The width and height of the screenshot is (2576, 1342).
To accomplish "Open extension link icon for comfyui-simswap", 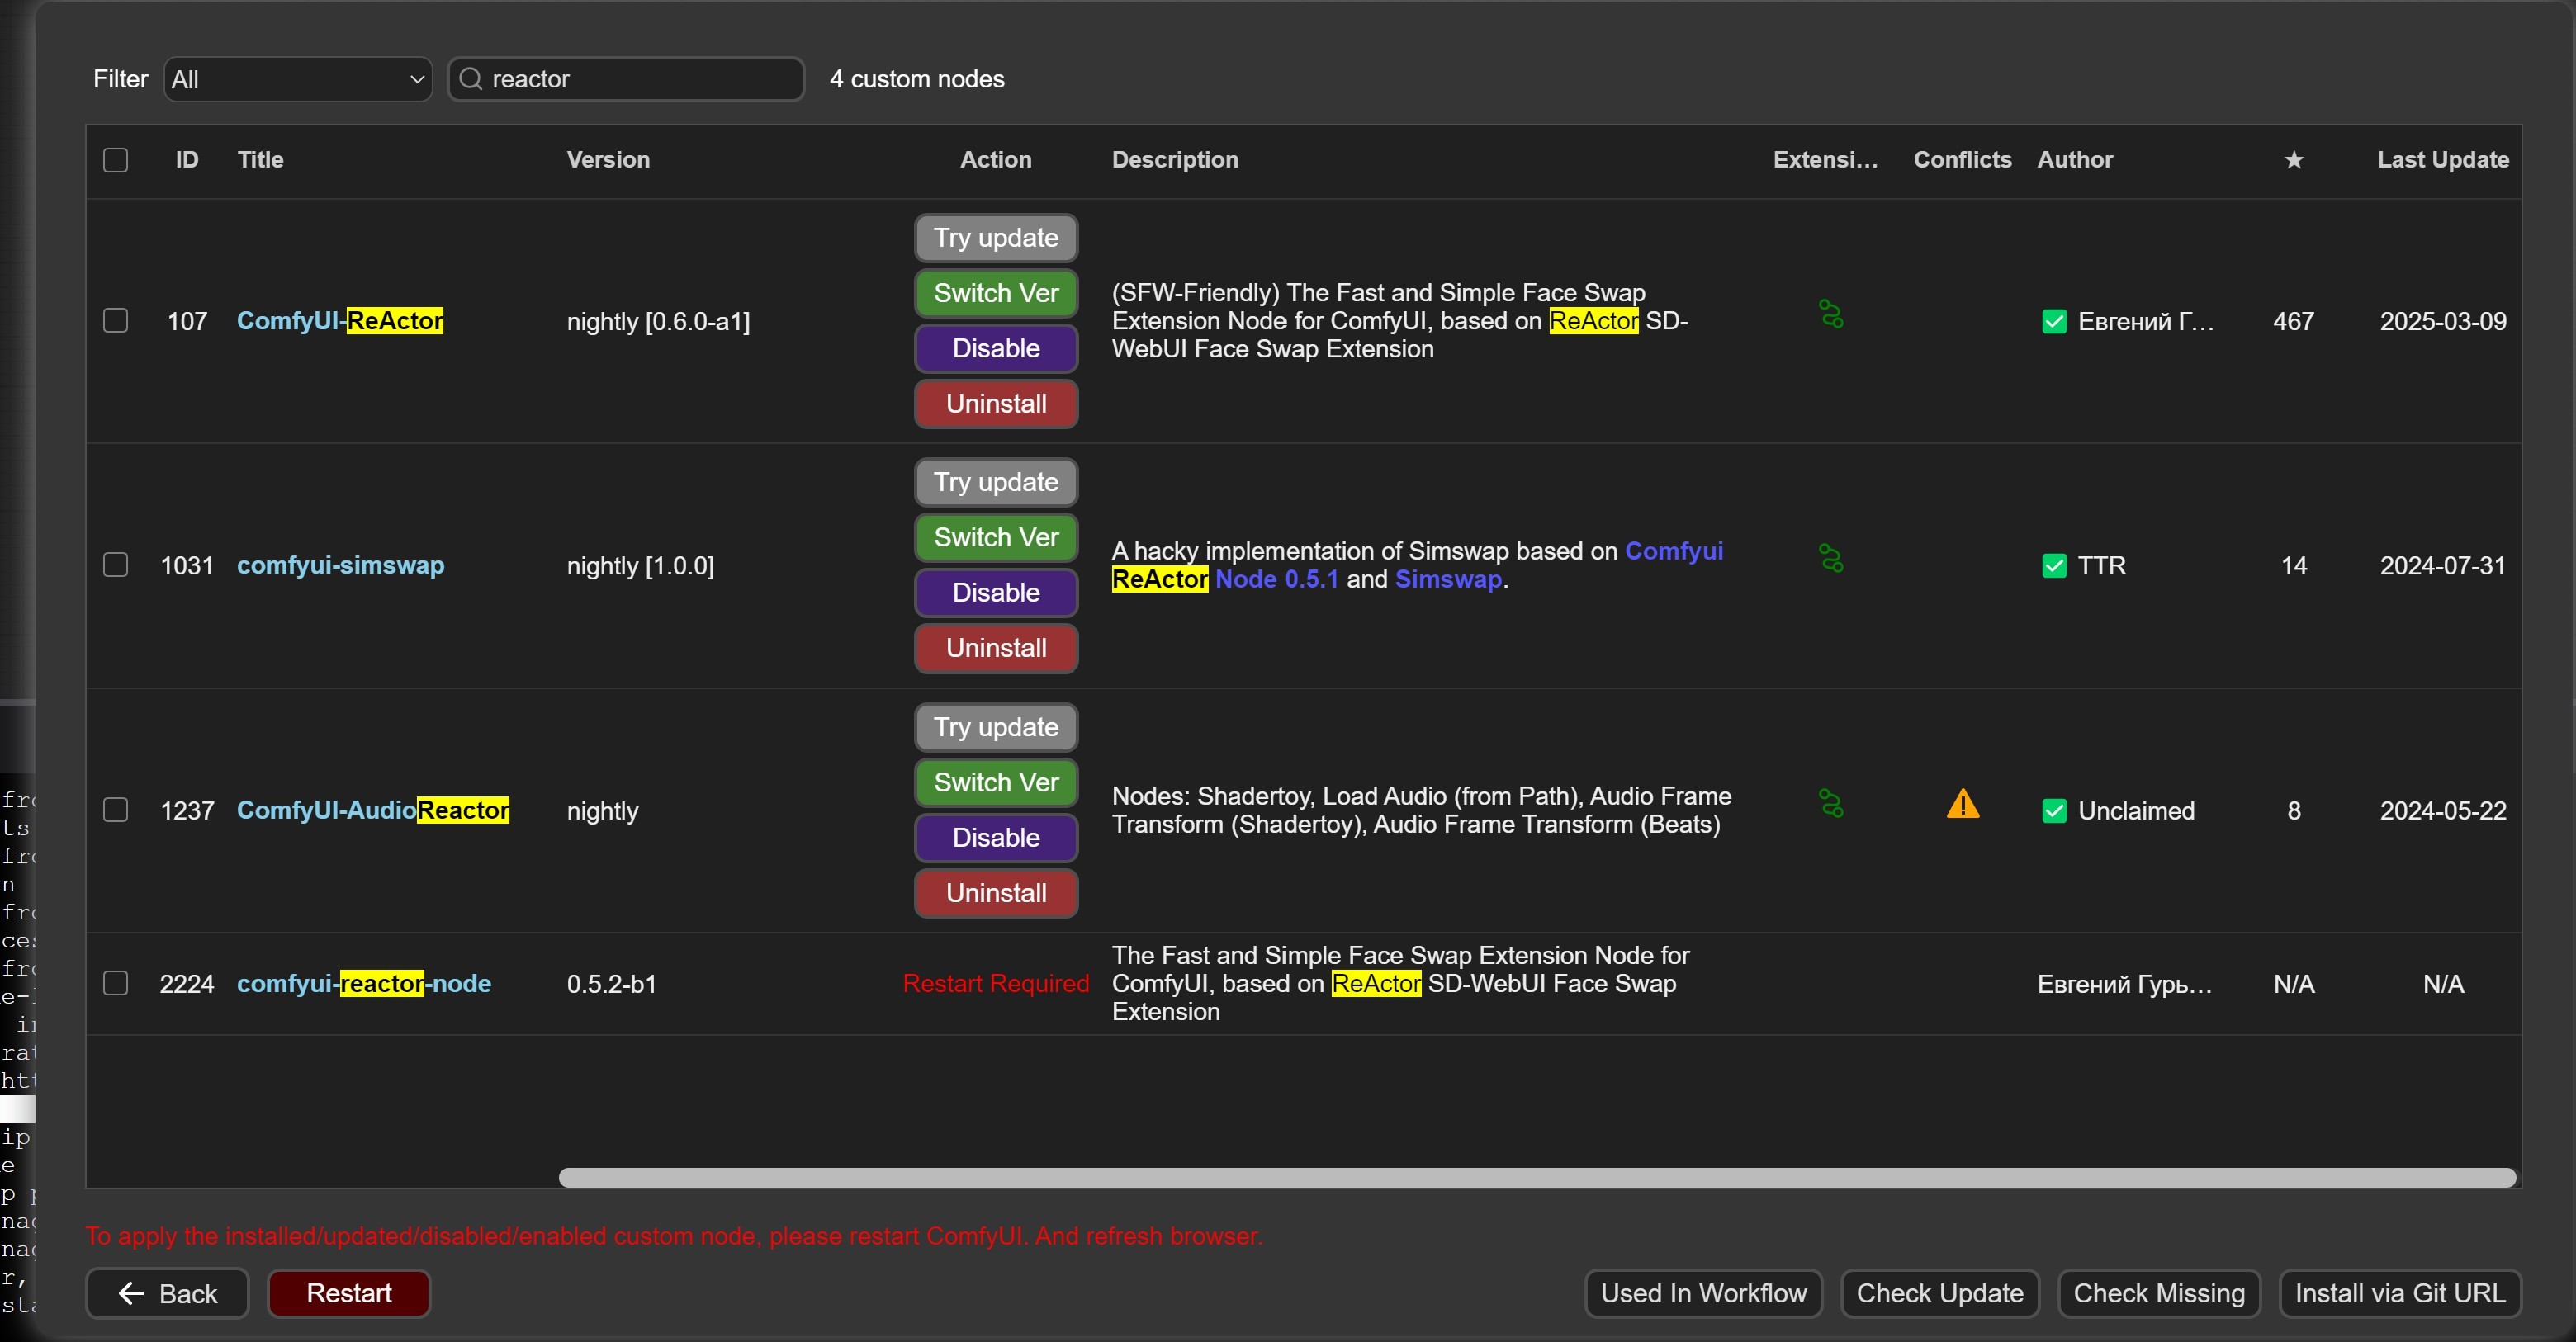I will [x=1831, y=558].
